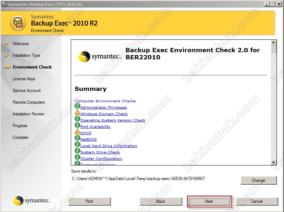This screenshot has width=284, height=212.
Task: Click the report scrollbar up arrow
Action: 273,43
